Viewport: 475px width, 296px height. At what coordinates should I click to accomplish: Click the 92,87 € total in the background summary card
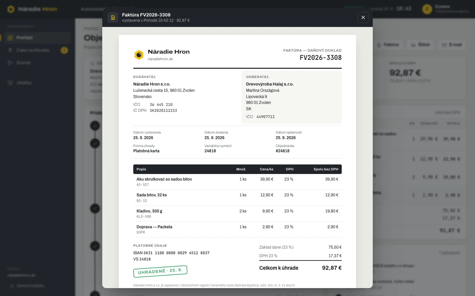[405, 73]
